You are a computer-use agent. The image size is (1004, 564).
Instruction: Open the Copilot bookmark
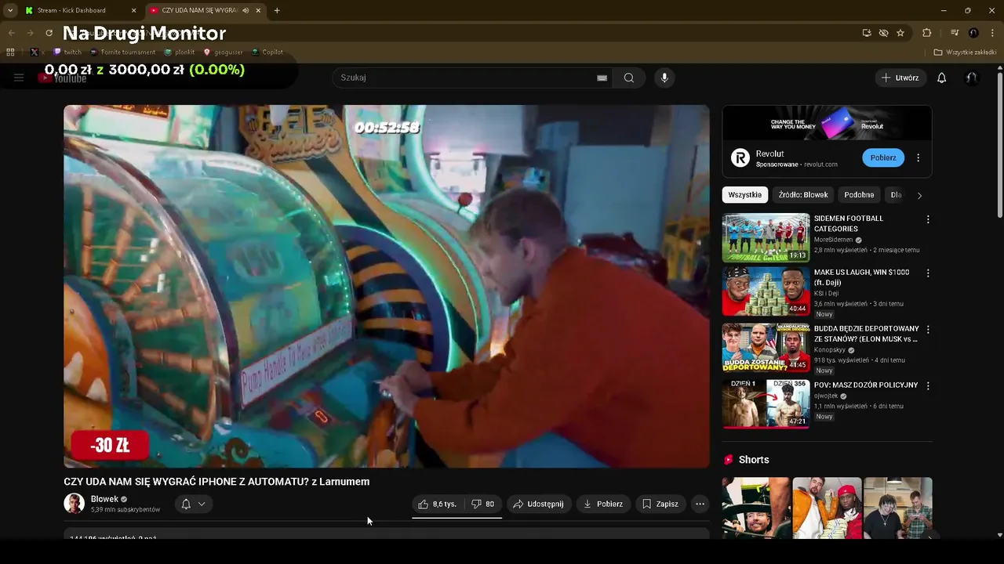coord(267,52)
